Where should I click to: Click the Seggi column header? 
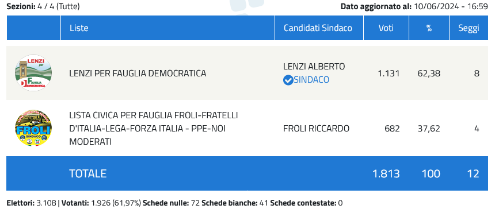(x=469, y=28)
